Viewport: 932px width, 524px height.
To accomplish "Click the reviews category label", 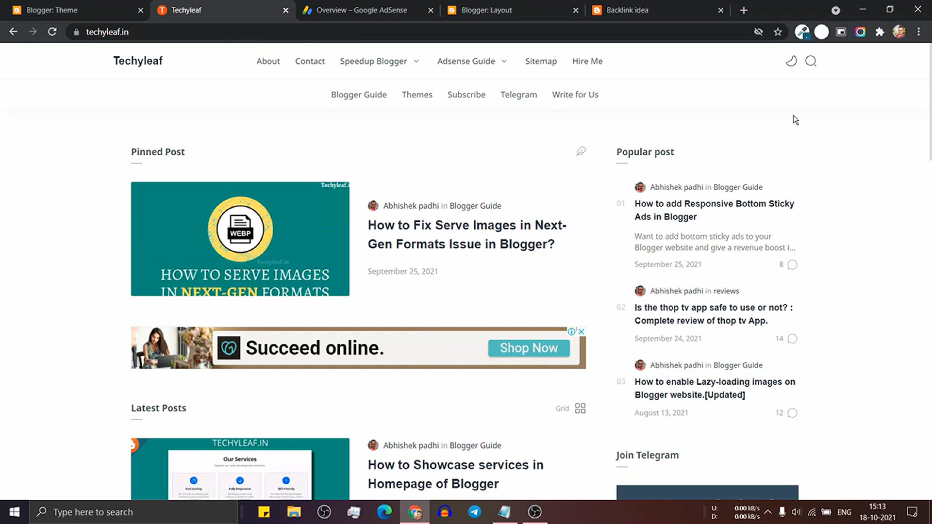I will [x=726, y=291].
